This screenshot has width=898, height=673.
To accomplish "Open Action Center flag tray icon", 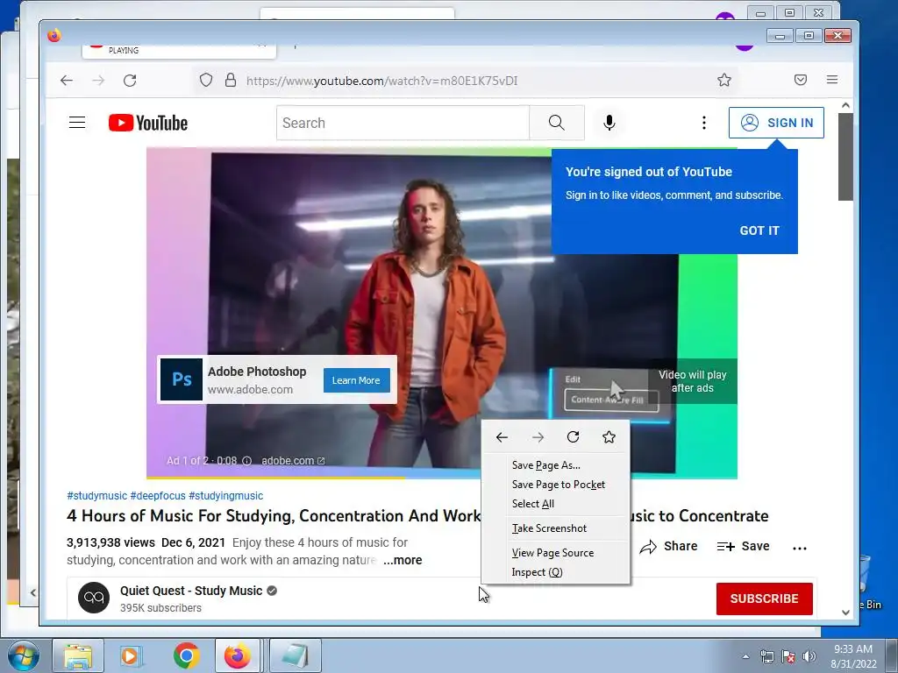I will [788, 656].
